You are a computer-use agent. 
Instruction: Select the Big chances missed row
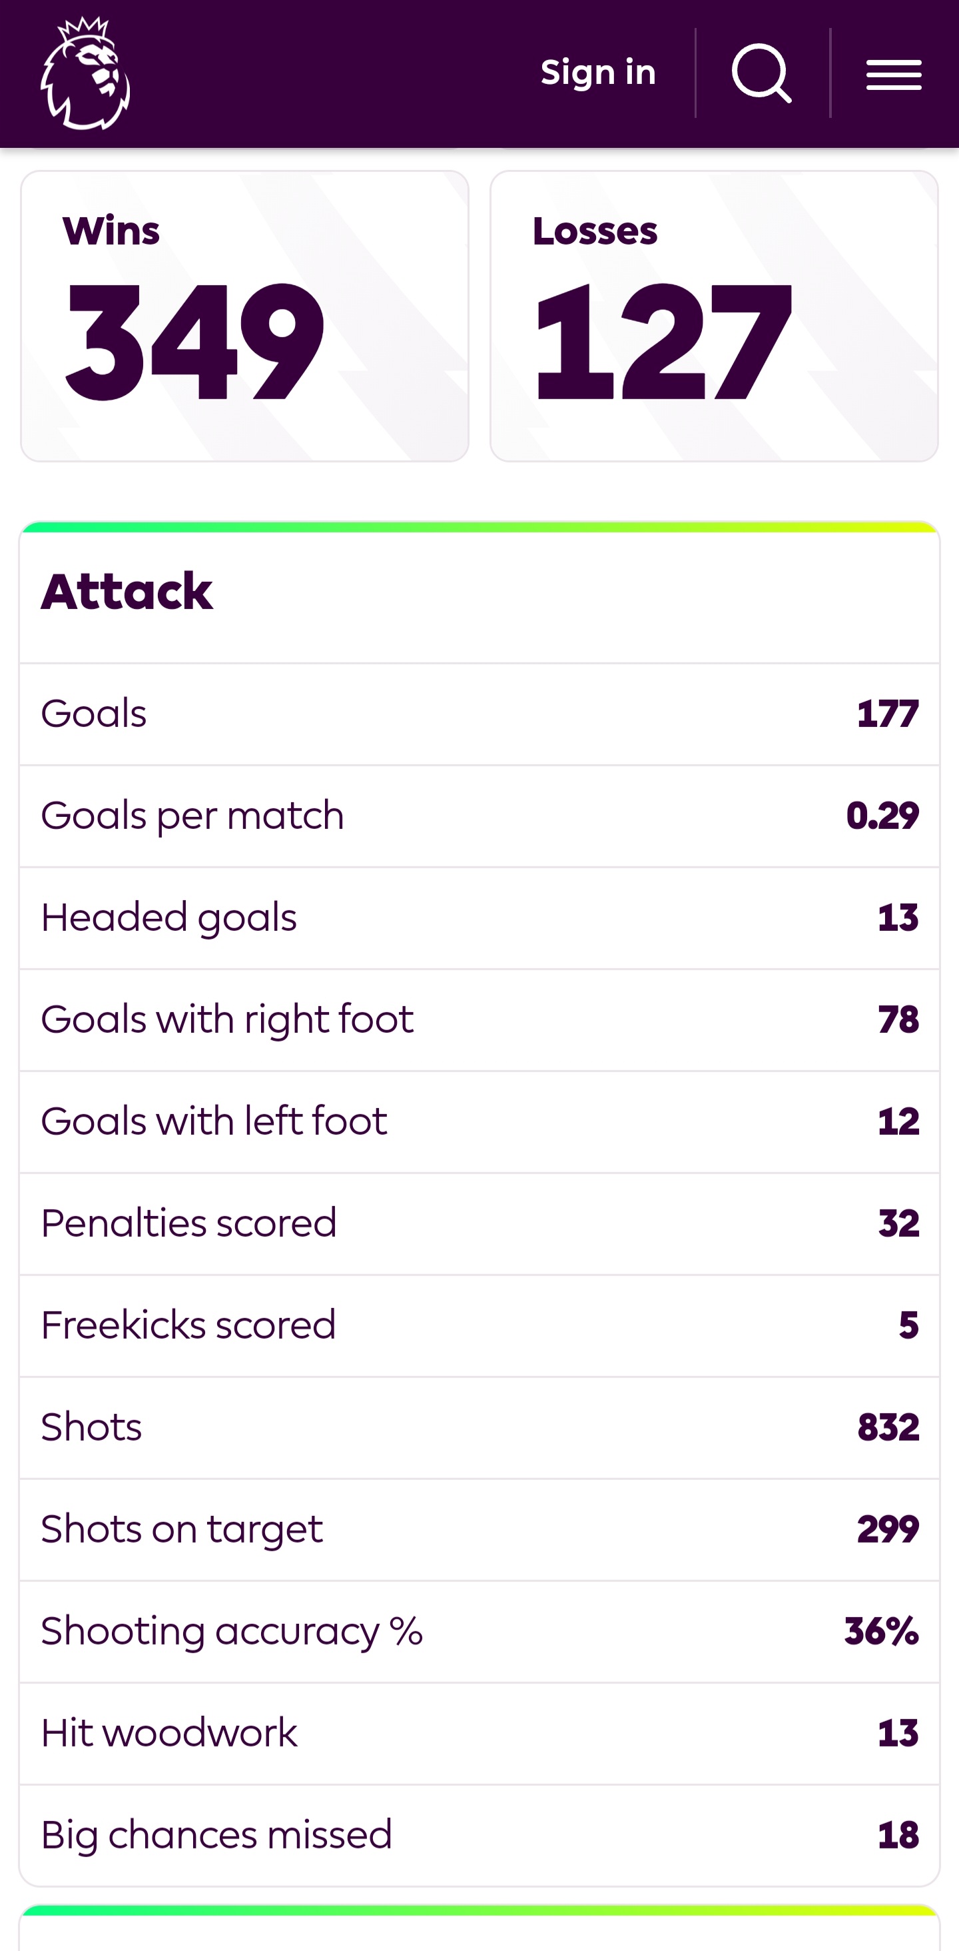479,1835
